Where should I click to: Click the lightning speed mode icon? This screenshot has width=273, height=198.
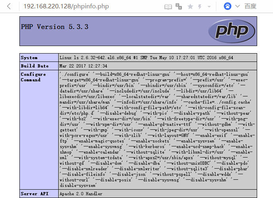(x=200, y=7)
